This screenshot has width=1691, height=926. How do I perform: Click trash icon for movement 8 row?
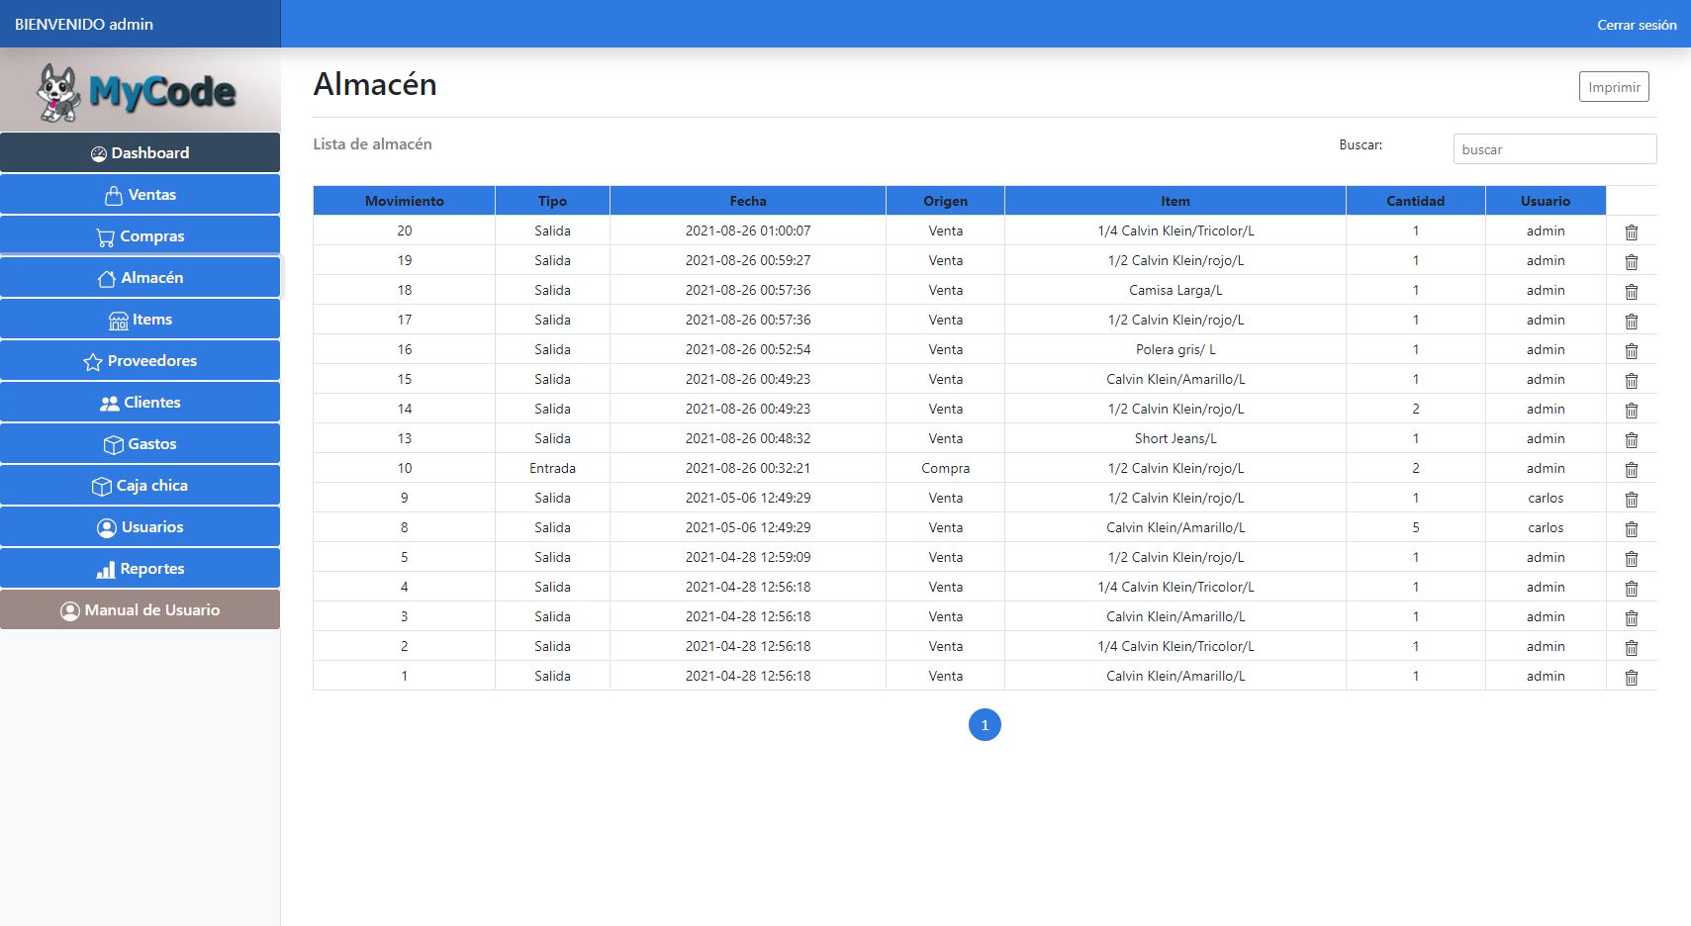tap(1631, 528)
